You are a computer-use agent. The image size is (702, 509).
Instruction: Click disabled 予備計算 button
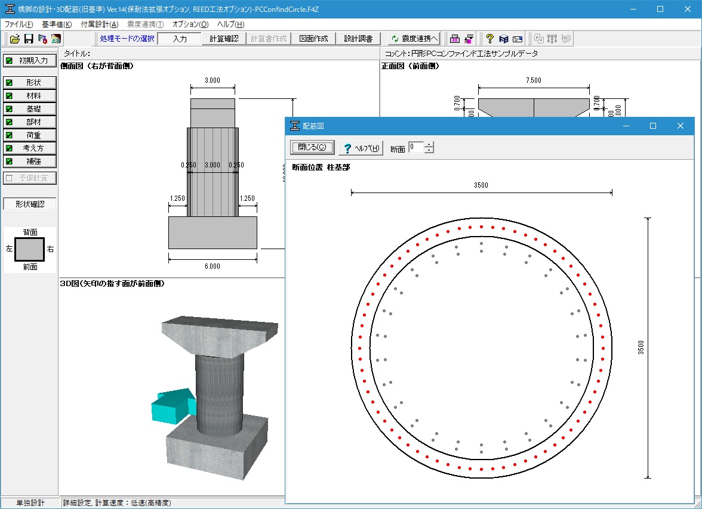click(30, 178)
